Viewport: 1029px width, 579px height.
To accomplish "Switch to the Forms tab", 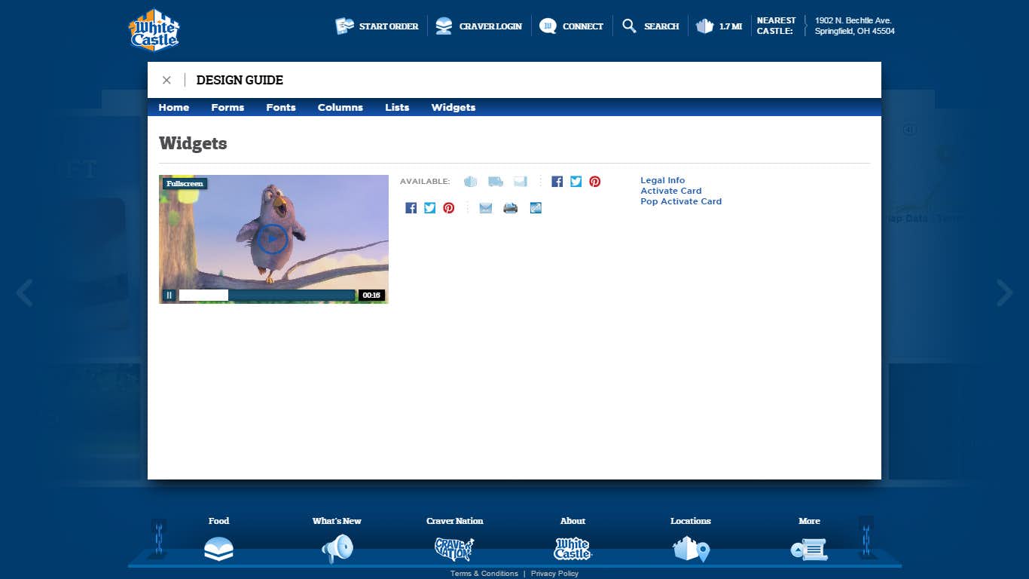I will click(227, 108).
